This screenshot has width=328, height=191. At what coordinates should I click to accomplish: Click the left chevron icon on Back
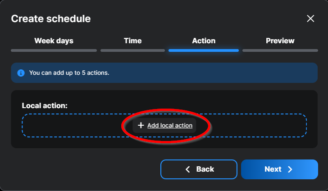[x=188, y=169]
